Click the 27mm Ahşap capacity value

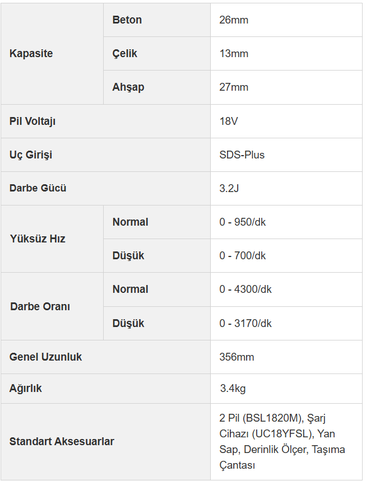(x=234, y=87)
